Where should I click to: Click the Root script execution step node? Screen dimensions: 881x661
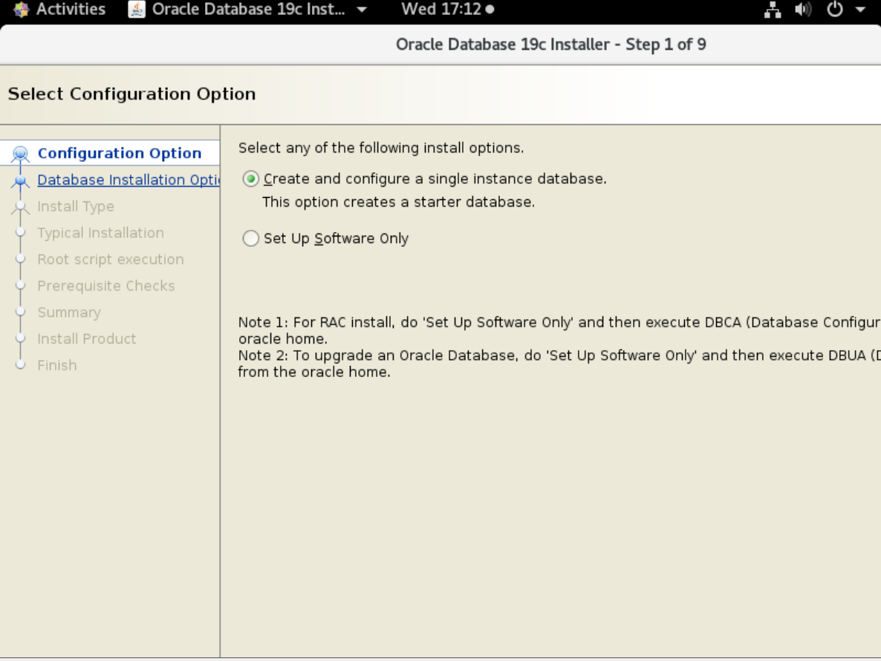19,259
